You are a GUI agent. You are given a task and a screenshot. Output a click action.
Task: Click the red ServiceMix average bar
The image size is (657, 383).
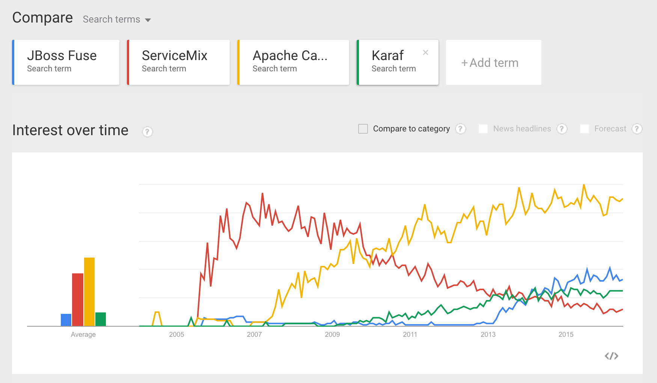click(x=78, y=300)
